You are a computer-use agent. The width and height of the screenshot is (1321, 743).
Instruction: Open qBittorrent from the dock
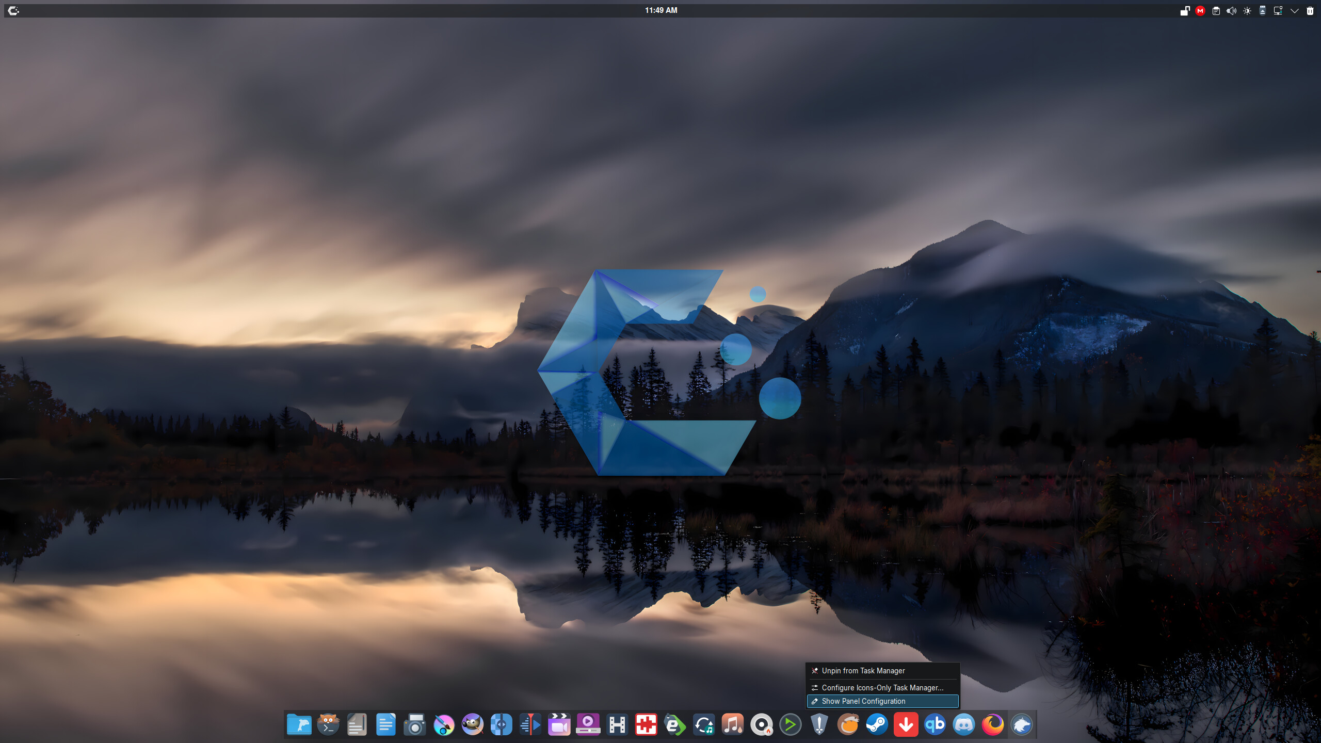935,725
